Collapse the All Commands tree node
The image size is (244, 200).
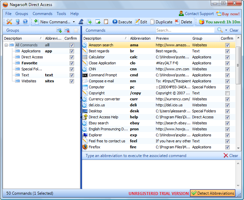pos(6,45)
